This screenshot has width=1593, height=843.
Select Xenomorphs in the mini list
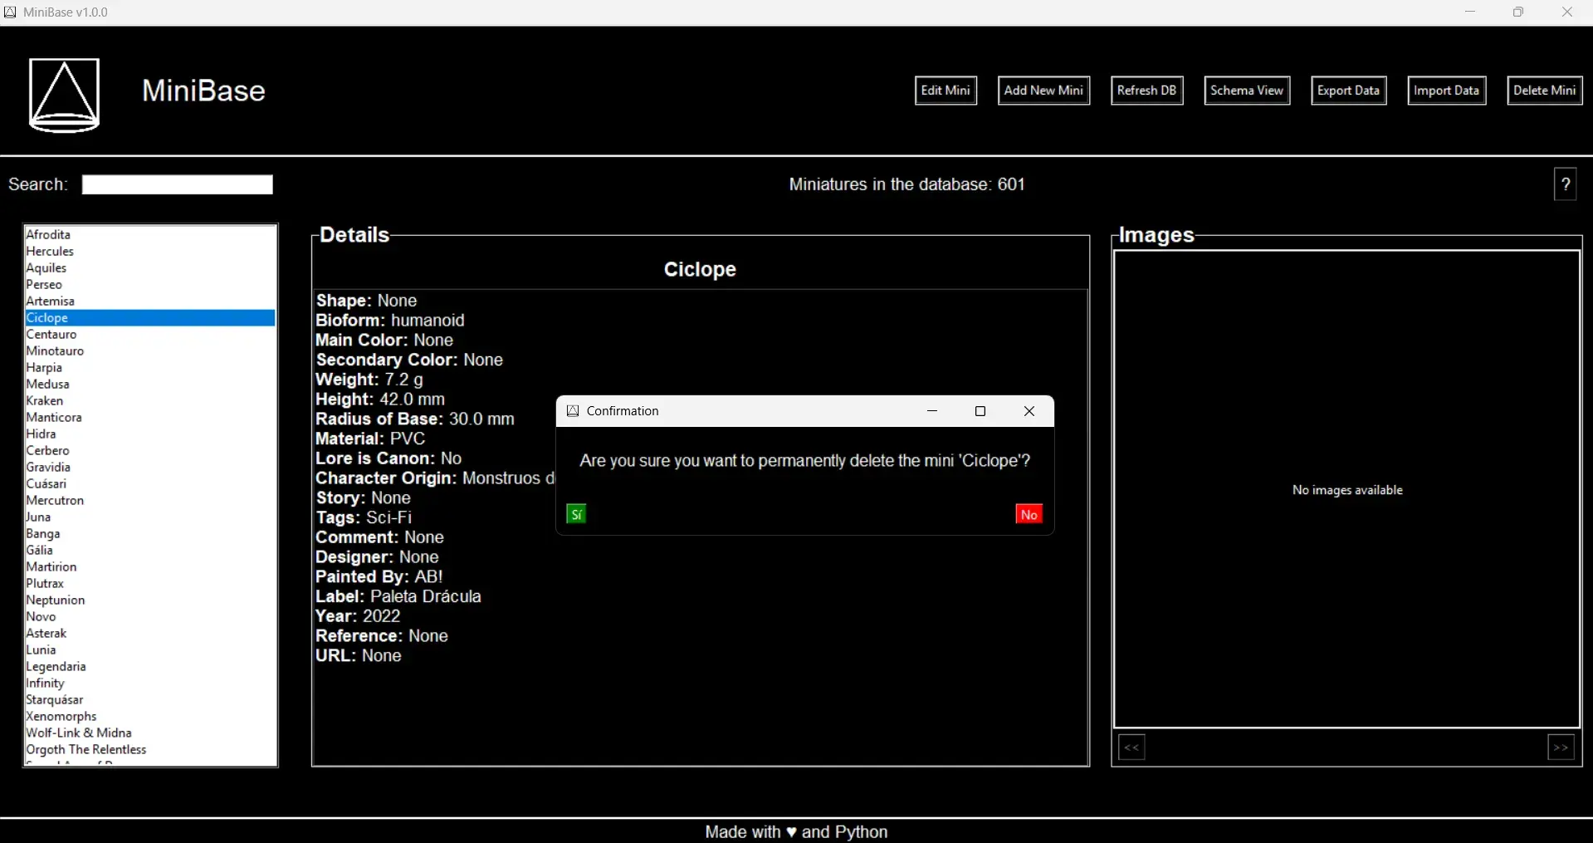pyautogui.click(x=150, y=717)
